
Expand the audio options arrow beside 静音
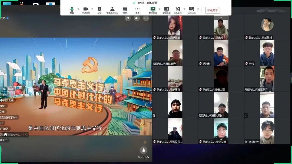78,9
